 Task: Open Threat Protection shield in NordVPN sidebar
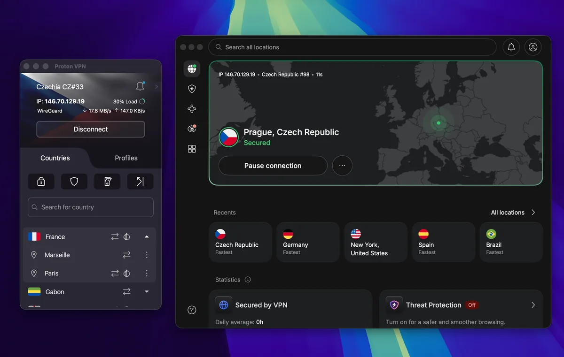(192, 89)
